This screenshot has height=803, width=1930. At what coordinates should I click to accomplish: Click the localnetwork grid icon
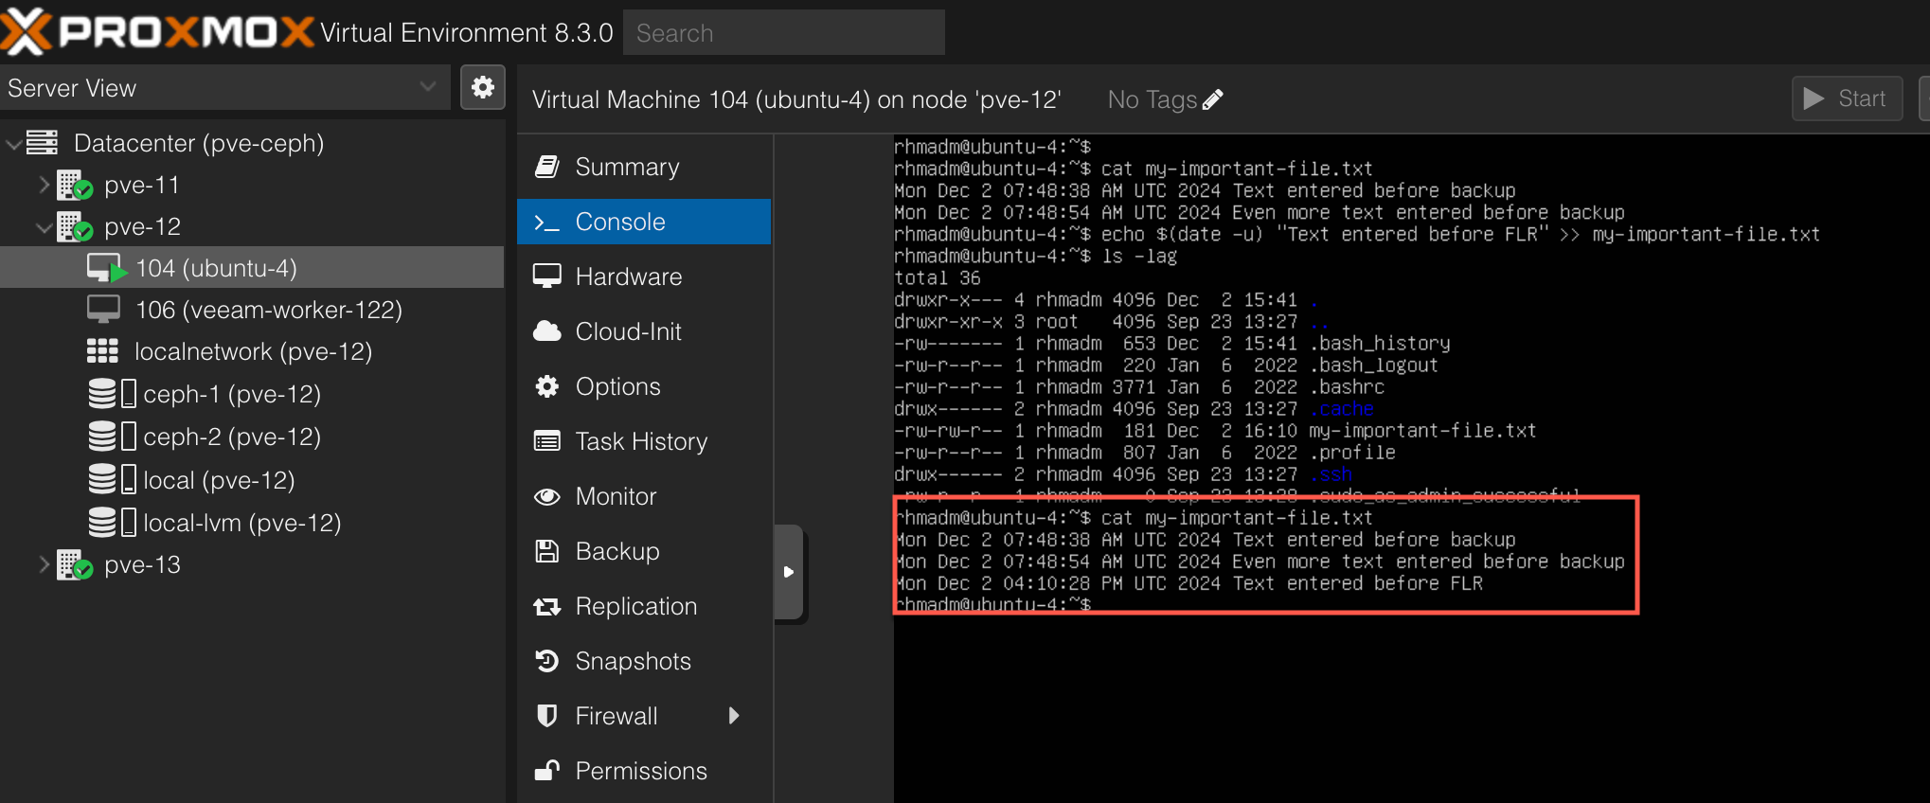coord(102,351)
